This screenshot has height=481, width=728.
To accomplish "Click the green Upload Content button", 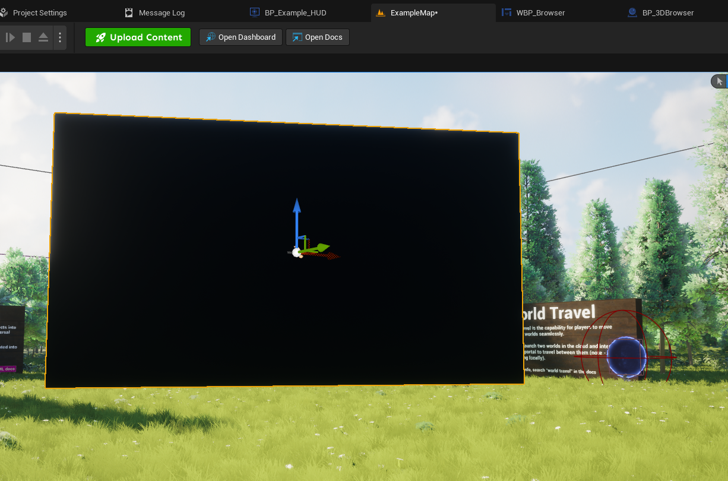I will pyautogui.click(x=138, y=37).
